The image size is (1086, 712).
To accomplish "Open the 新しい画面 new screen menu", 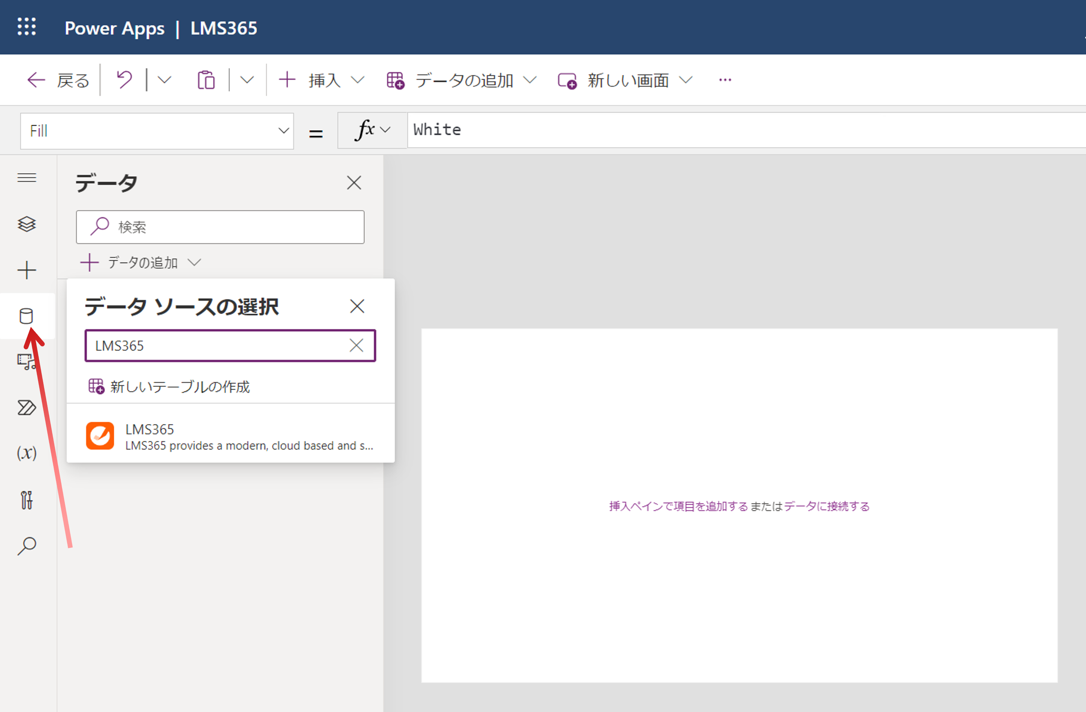I will pyautogui.click(x=625, y=80).
